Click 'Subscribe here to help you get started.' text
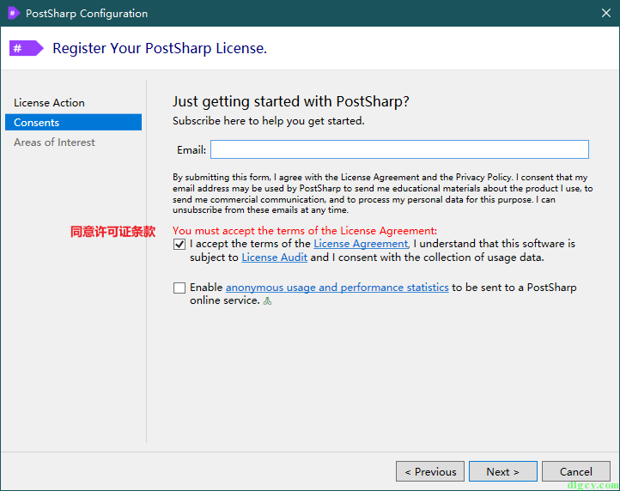The width and height of the screenshot is (620, 491). point(269,121)
